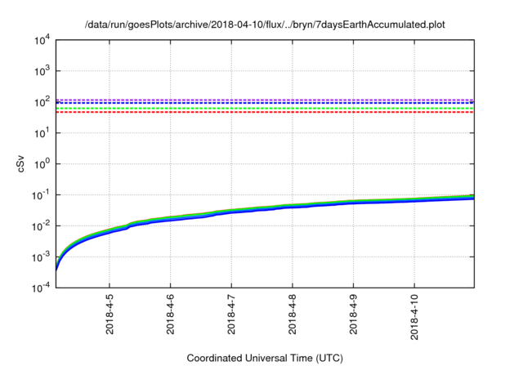Click the cSv y-axis label

pos(22,164)
